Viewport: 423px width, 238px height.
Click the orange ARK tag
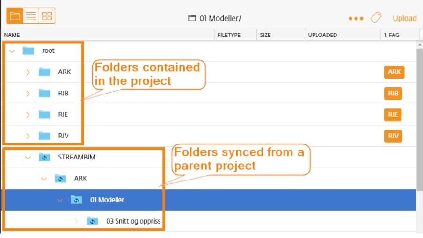pos(394,72)
